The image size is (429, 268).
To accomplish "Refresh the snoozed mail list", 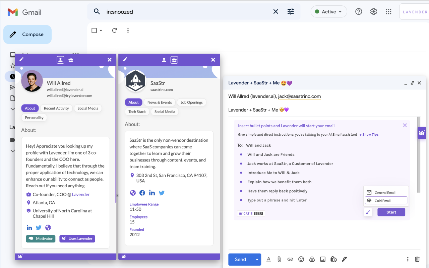I will tap(114, 30).
